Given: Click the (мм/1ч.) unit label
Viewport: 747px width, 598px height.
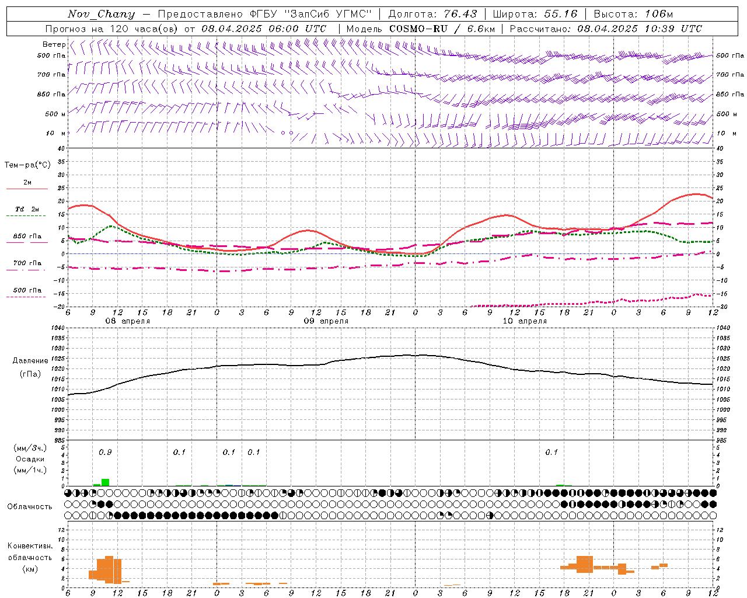Looking at the screenshot, I should (30, 470).
